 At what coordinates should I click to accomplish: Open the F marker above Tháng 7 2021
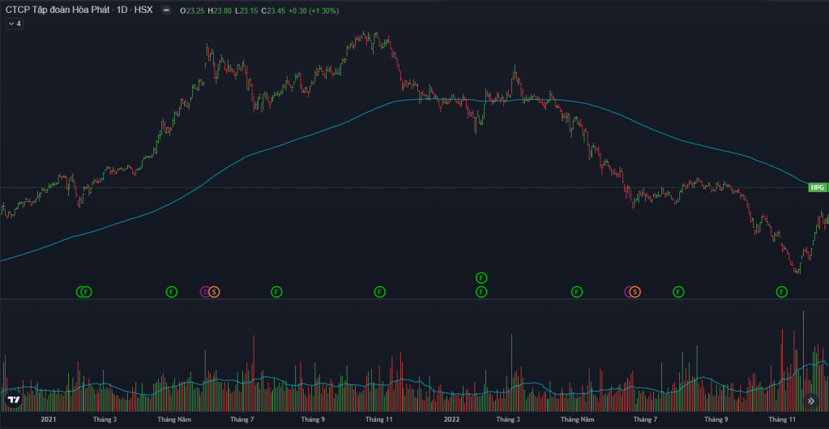[276, 291]
